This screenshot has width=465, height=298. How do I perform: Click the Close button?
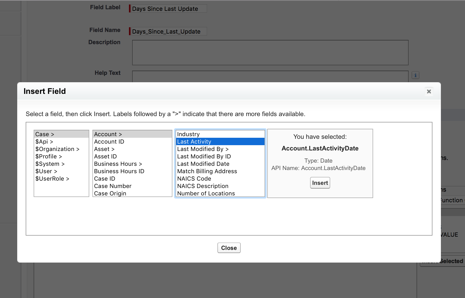click(x=229, y=248)
